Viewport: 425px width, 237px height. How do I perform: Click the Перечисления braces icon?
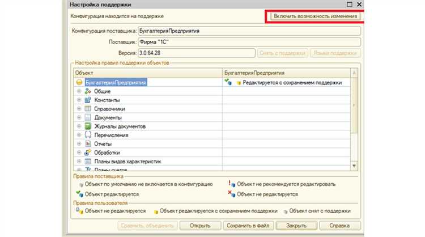88,135
